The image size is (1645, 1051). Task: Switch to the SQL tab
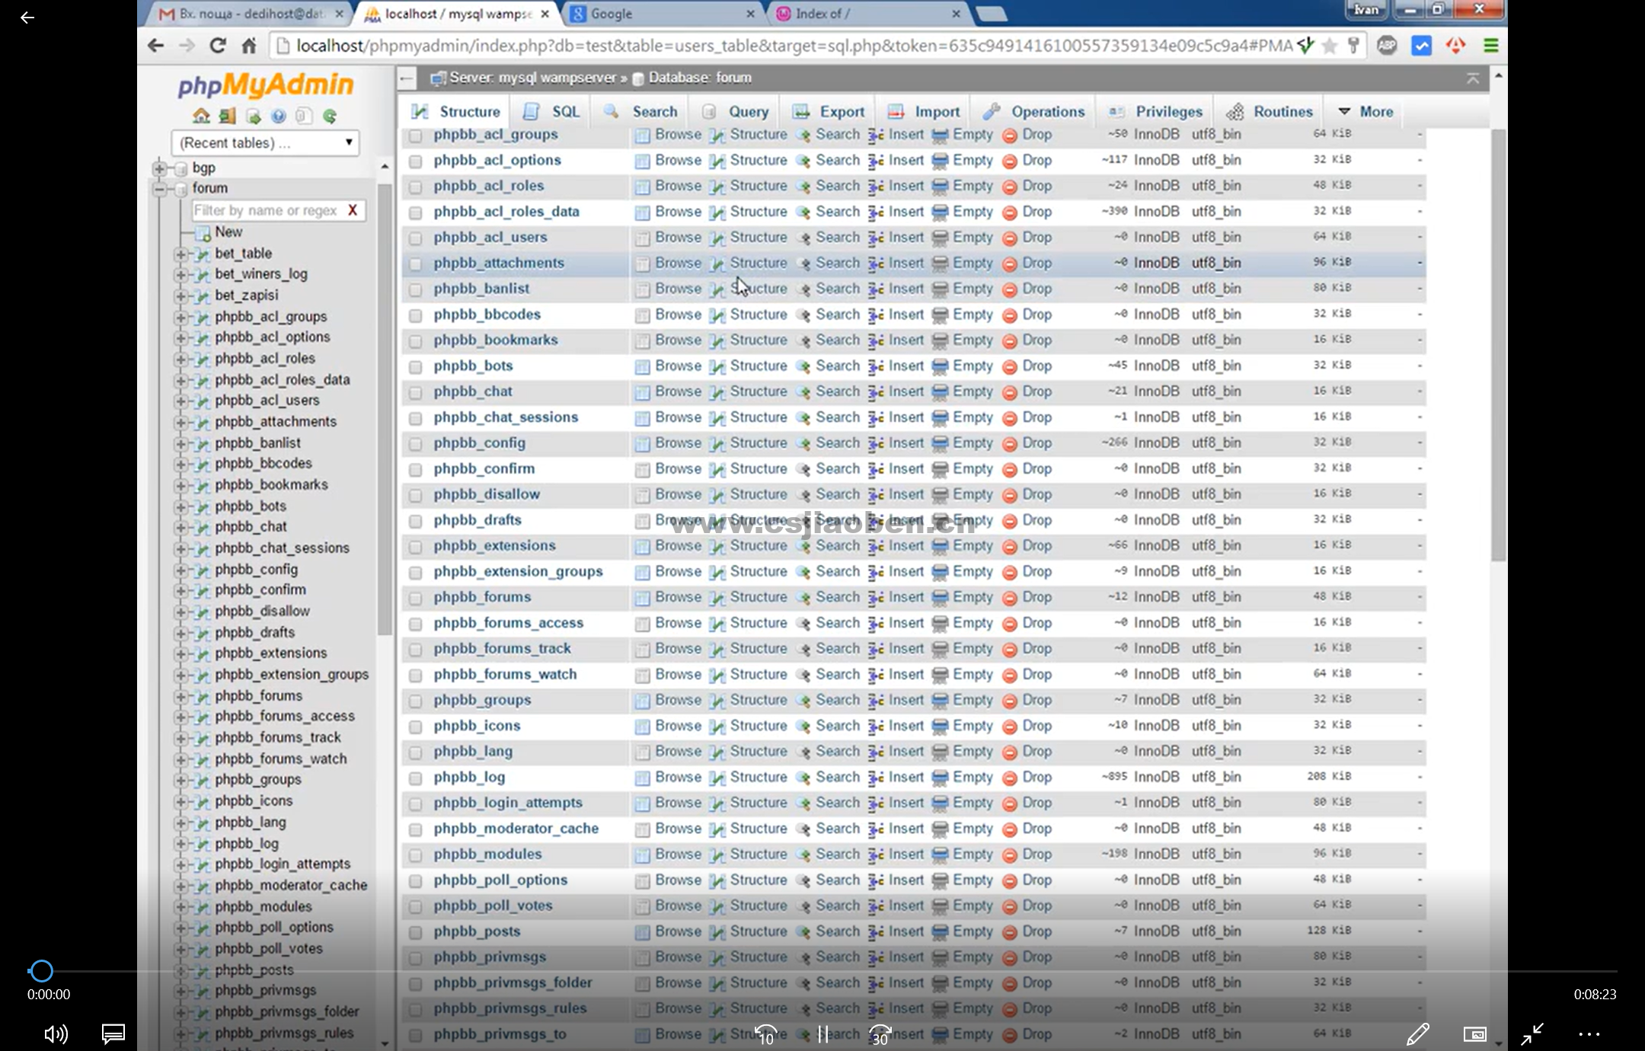tap(551, 111)
